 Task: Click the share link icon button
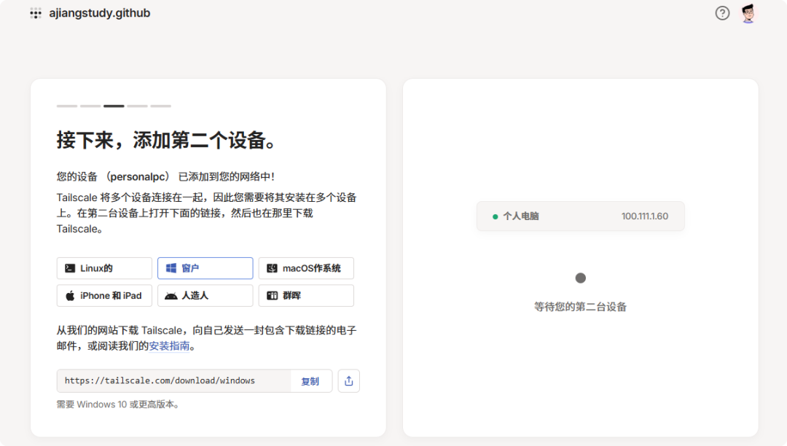(x=348, y=380)
